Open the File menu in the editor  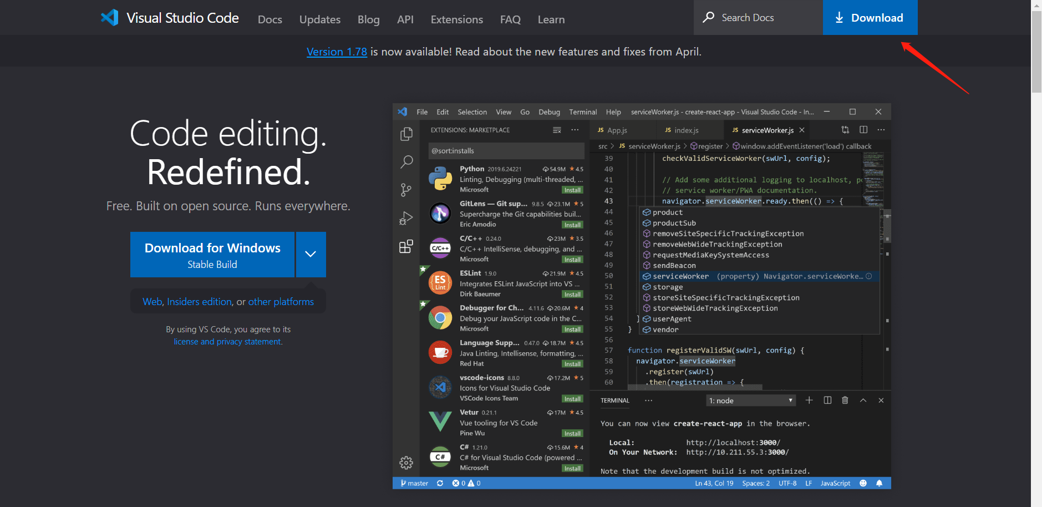click(x=422, y=112)
